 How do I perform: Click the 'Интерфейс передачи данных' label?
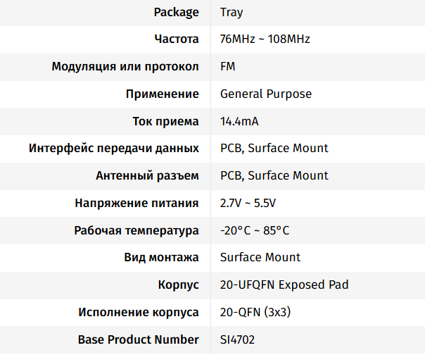click(114, 149)
